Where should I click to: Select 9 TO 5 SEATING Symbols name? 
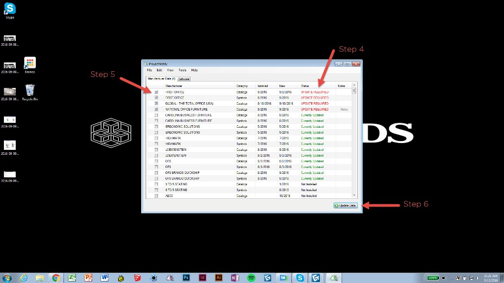click(x=176, y=190)
